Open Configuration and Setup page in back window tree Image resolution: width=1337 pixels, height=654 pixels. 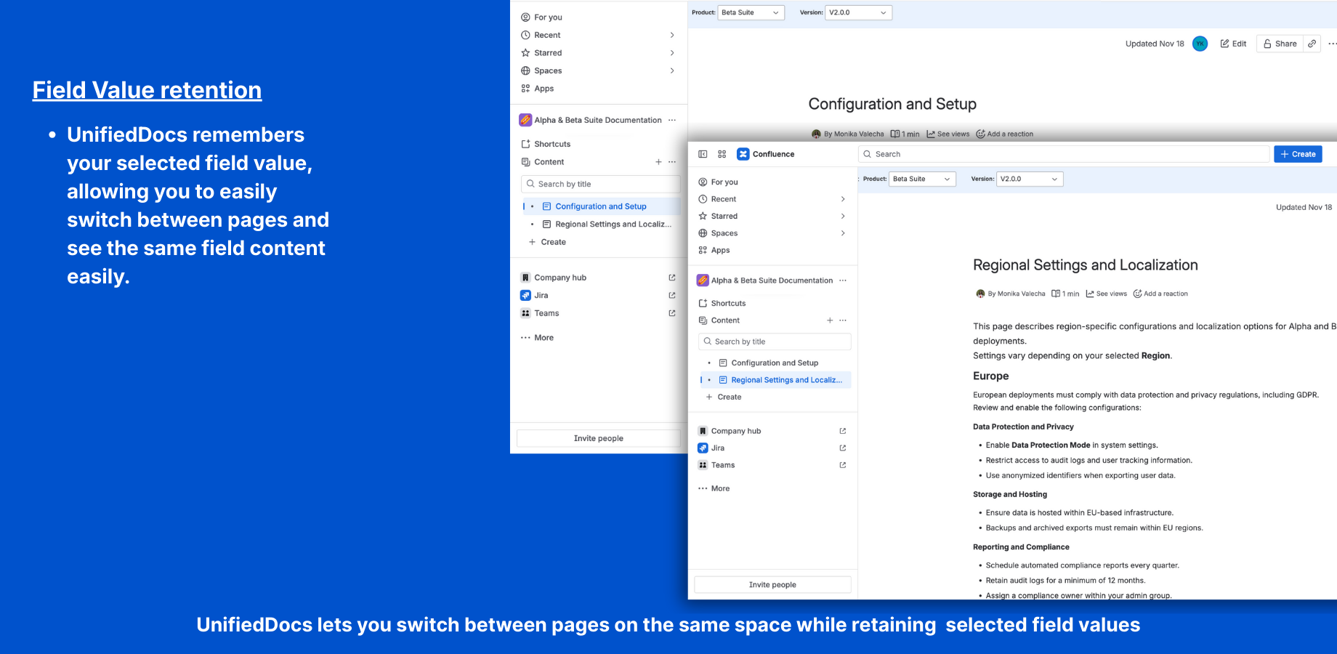point(601,206)
